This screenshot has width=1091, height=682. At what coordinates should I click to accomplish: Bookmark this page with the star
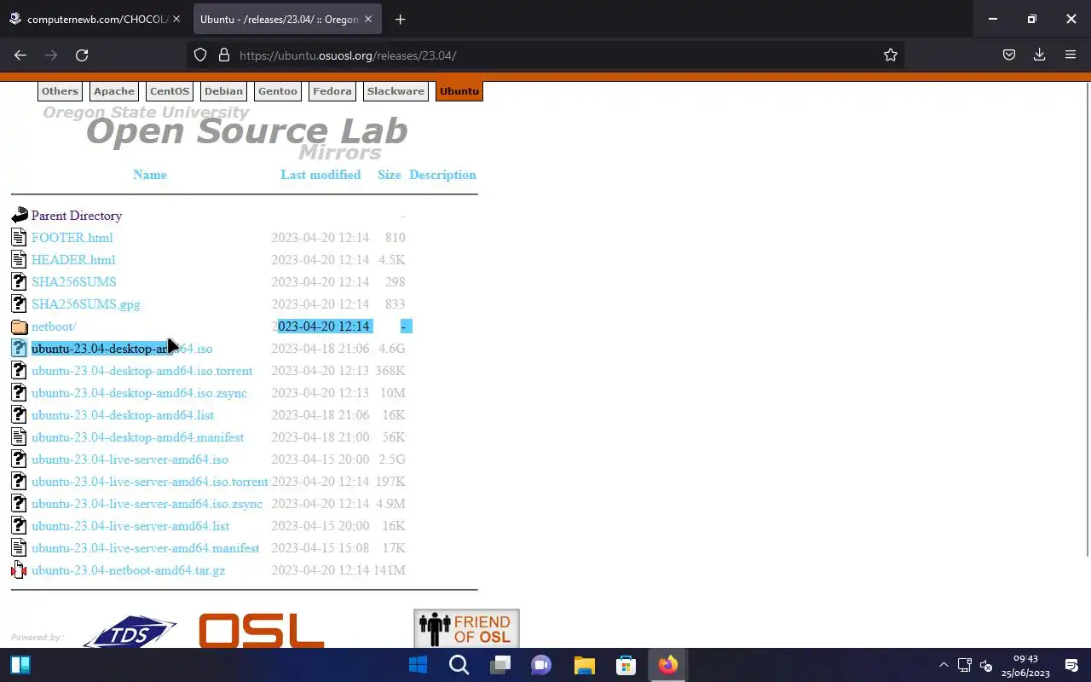[891, 55]
